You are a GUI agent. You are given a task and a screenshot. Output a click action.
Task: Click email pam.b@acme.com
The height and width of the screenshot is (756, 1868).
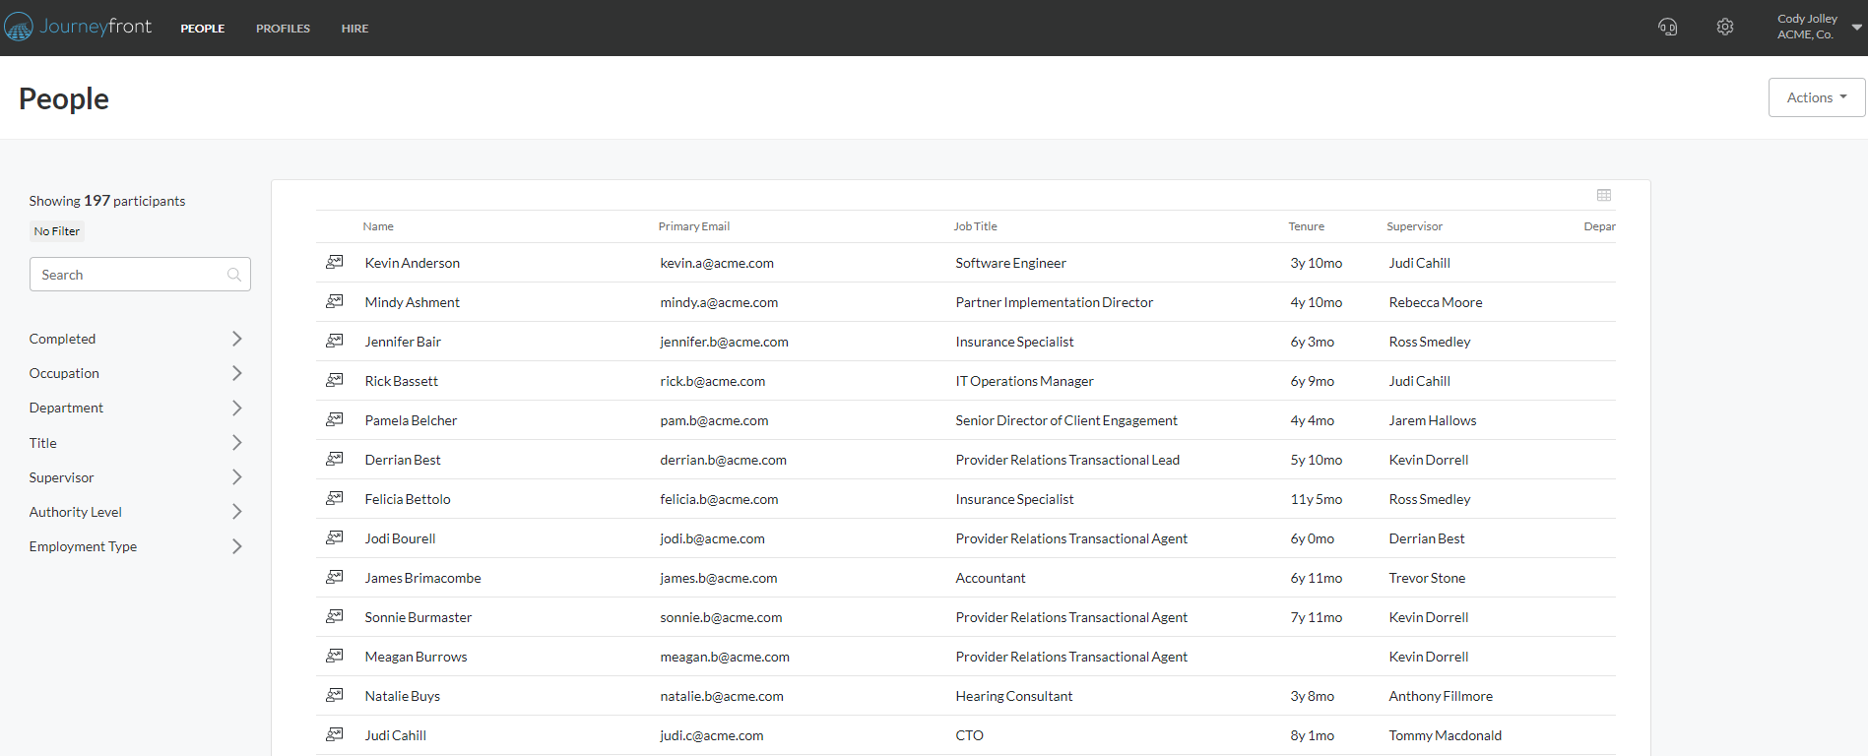(x=714, y=420)
